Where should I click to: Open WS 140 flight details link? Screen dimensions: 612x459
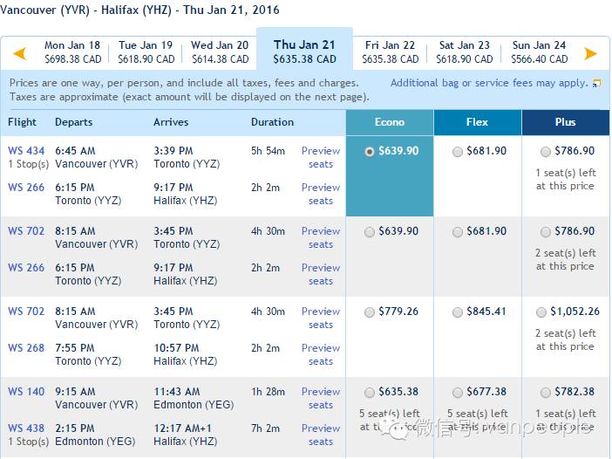coord(26,392)
